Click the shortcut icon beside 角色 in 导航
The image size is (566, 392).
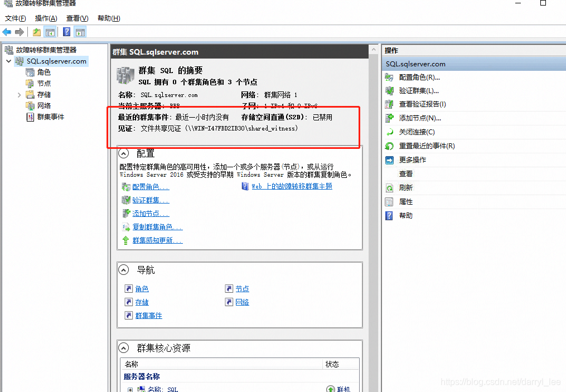point(128,288)
